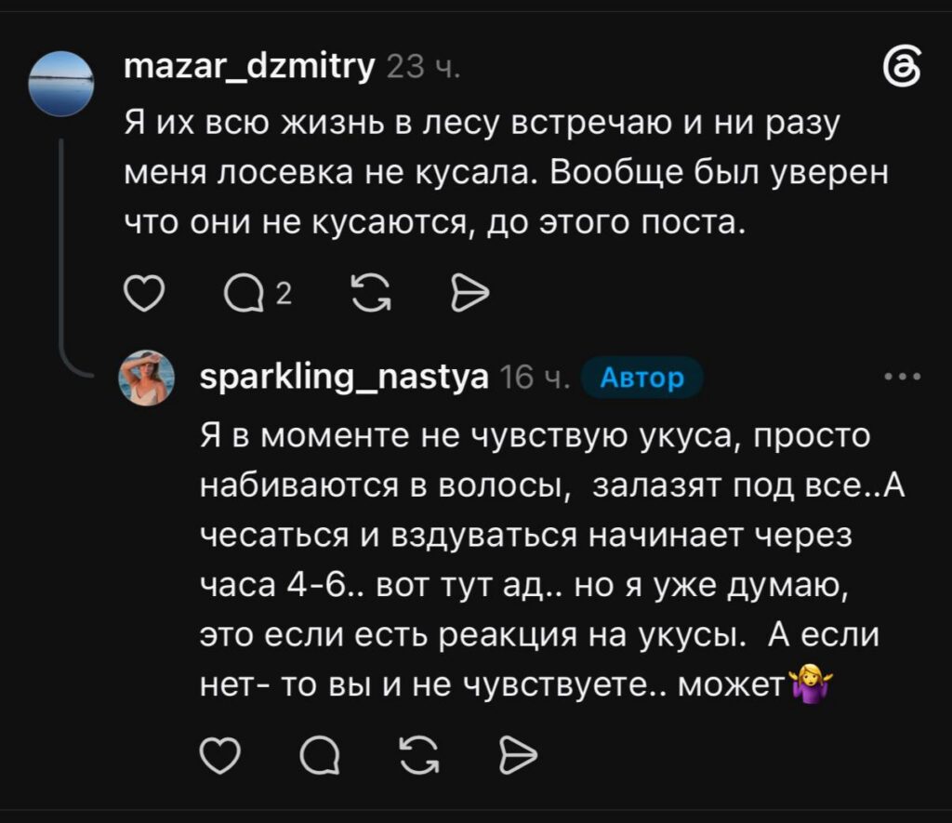
Task: Share sparkling_nastya's reply via send icon
Action: pos(518,756)
